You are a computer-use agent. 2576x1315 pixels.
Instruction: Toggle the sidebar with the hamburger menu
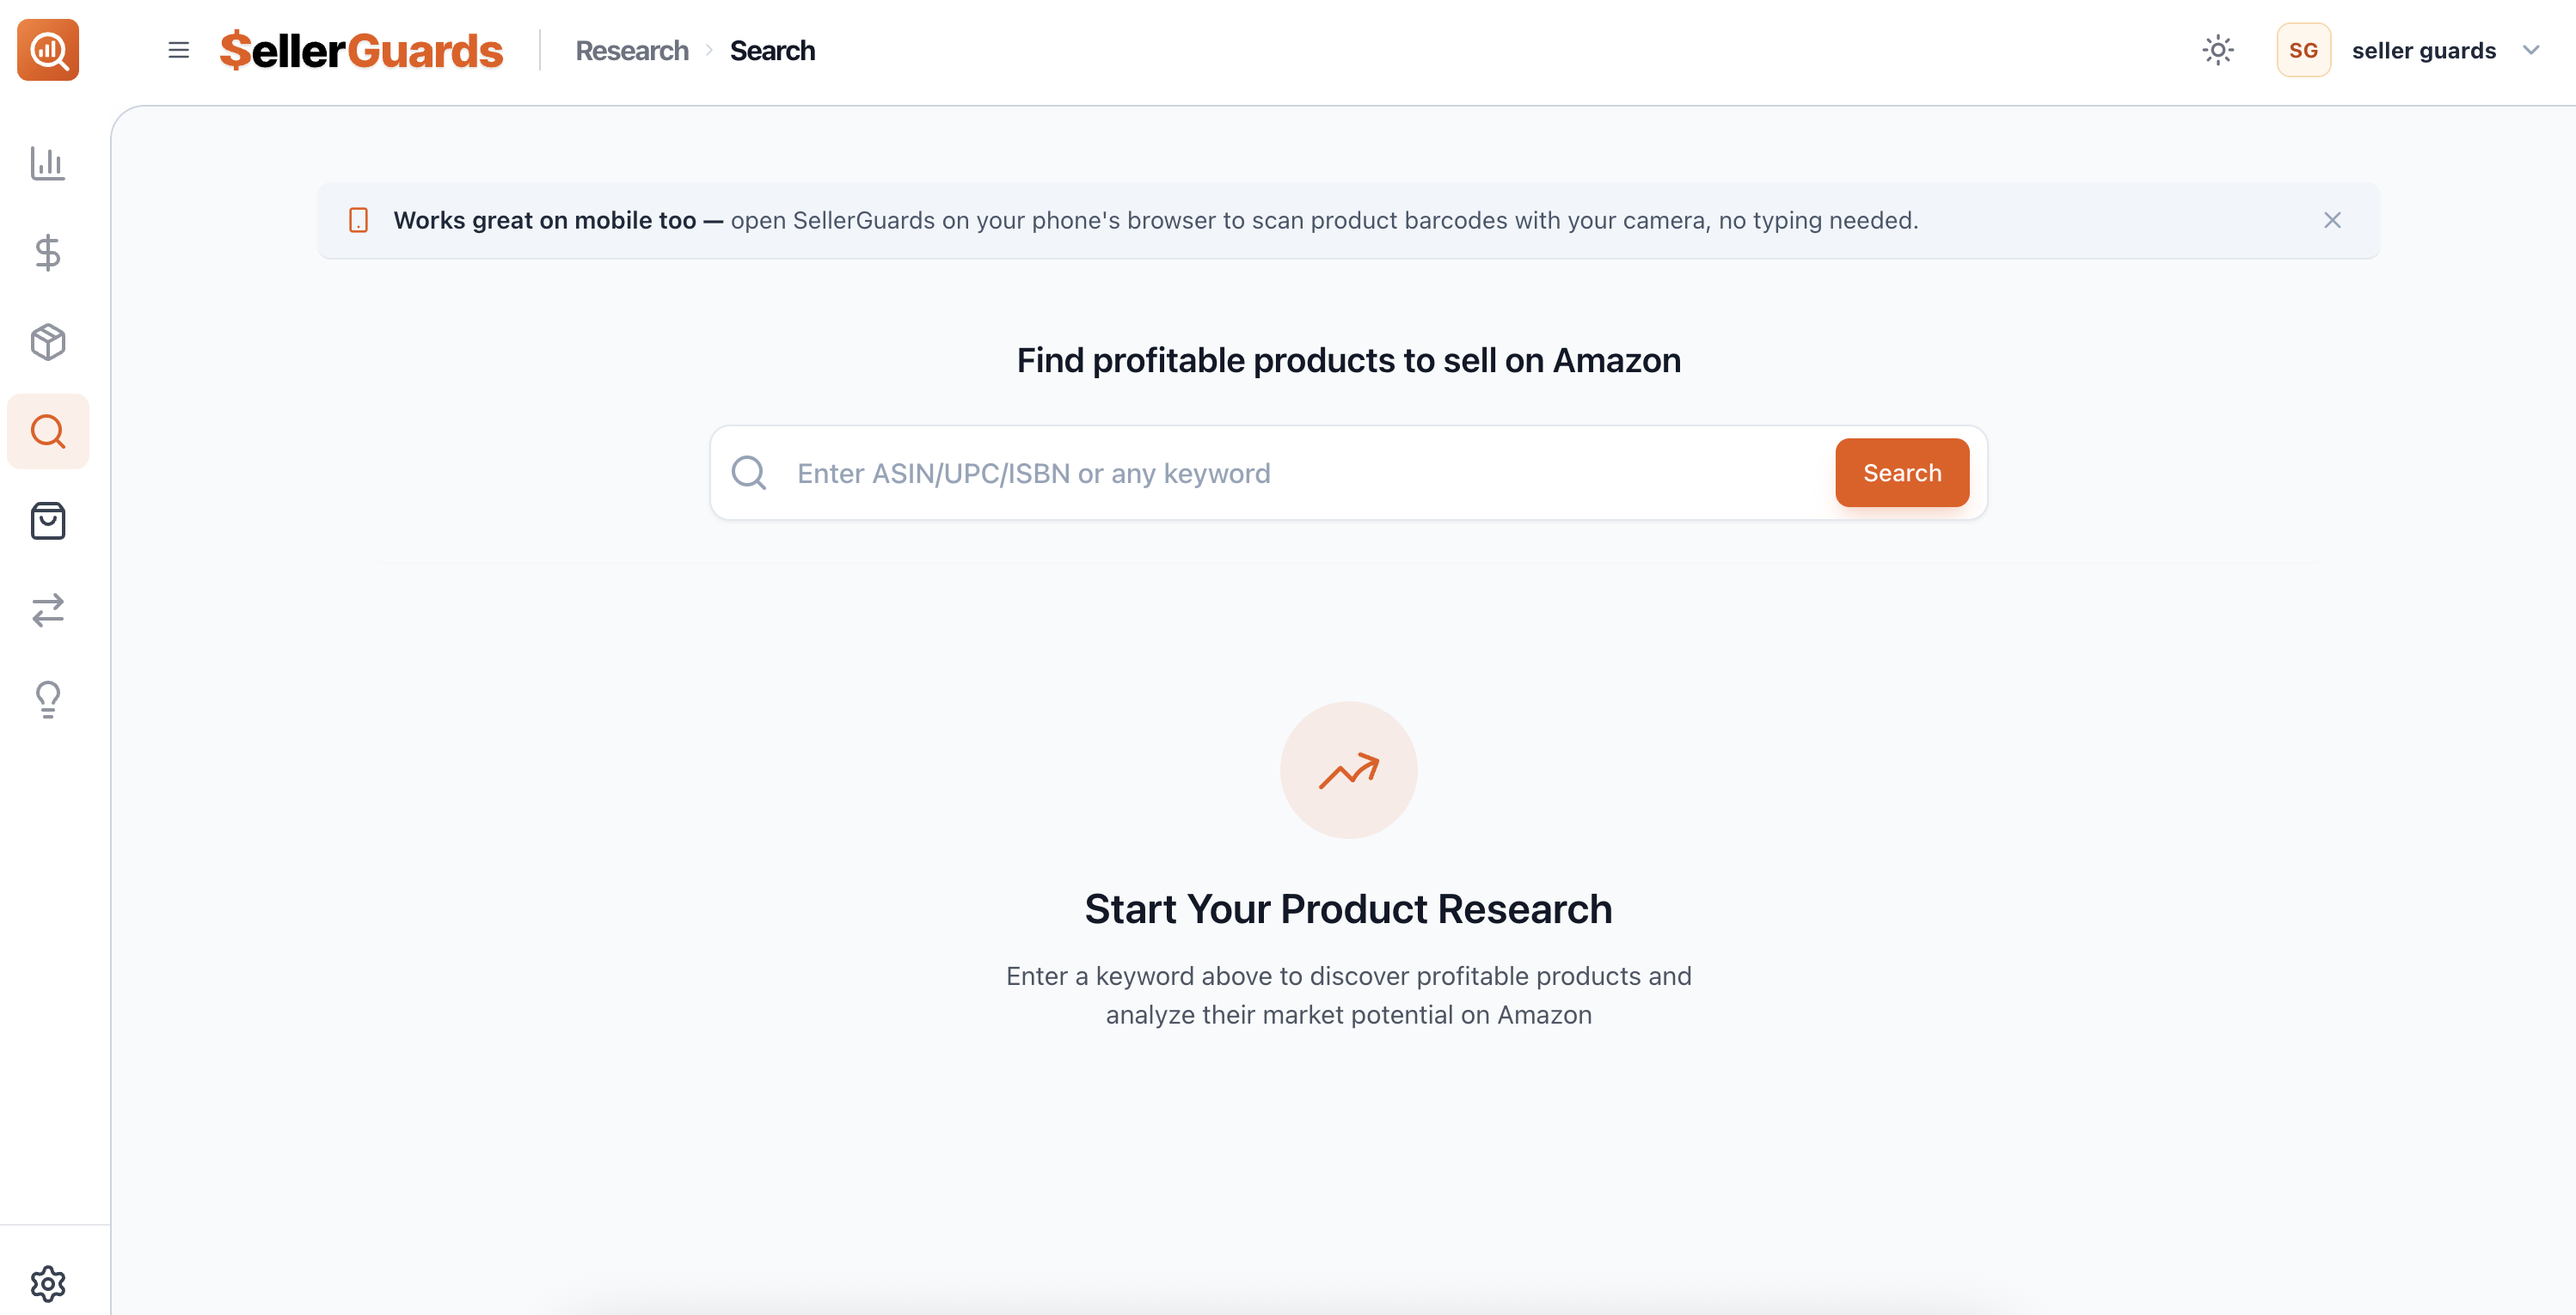click(178, 50)
